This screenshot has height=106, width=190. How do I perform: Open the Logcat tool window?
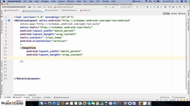[x=37, y=97]
